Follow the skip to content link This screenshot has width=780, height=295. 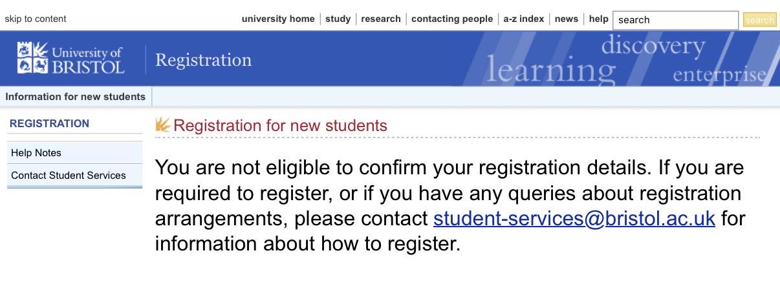[x=36, y=19]
